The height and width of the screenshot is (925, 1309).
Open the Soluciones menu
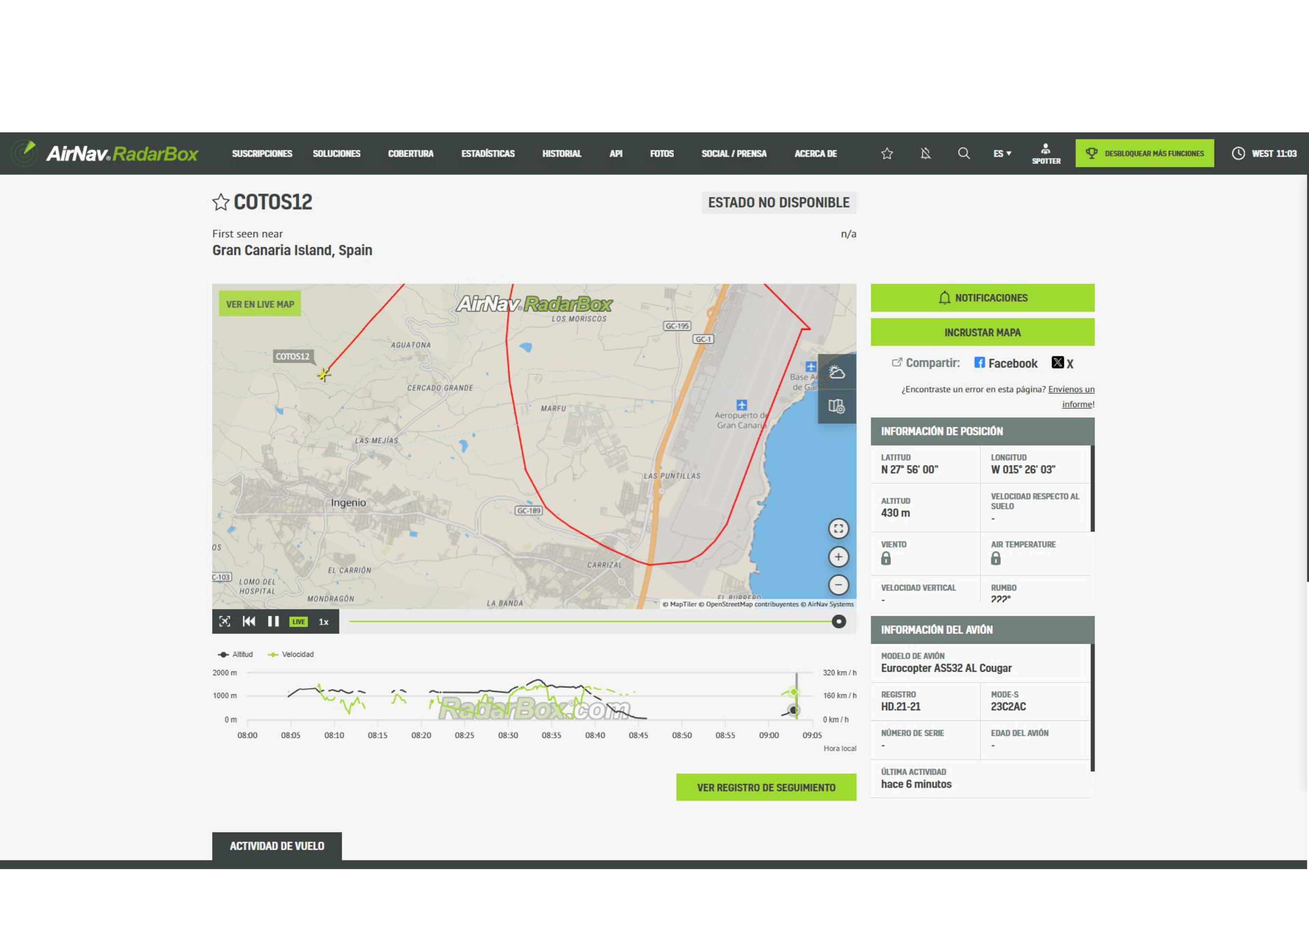click(336, 154)
